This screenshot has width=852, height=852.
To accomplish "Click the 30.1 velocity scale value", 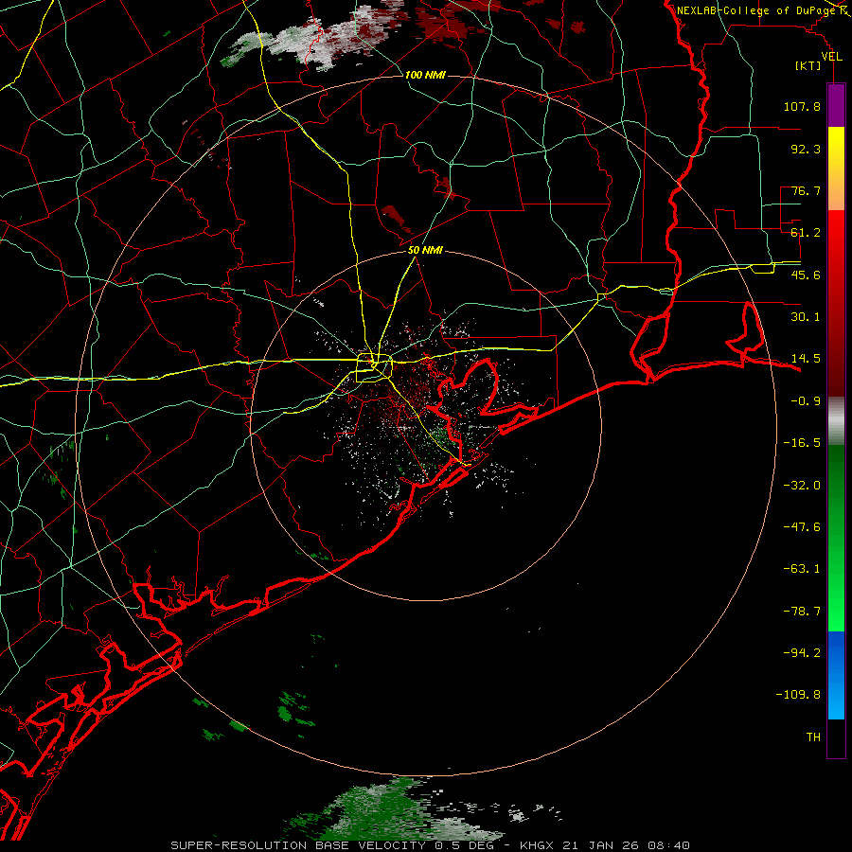I will (806, 317).
